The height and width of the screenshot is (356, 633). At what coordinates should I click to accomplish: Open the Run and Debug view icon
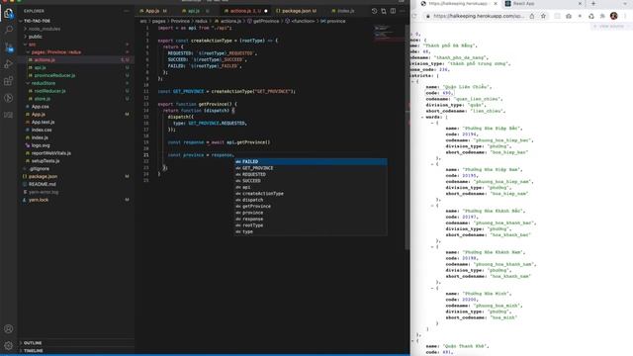click(9, 63)
